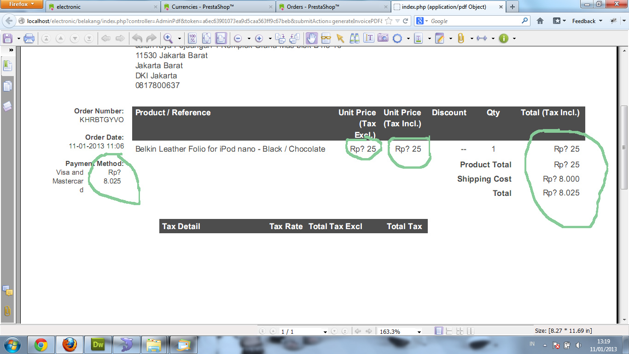
Task: Click the glasses reading icon
Action: 326,38
